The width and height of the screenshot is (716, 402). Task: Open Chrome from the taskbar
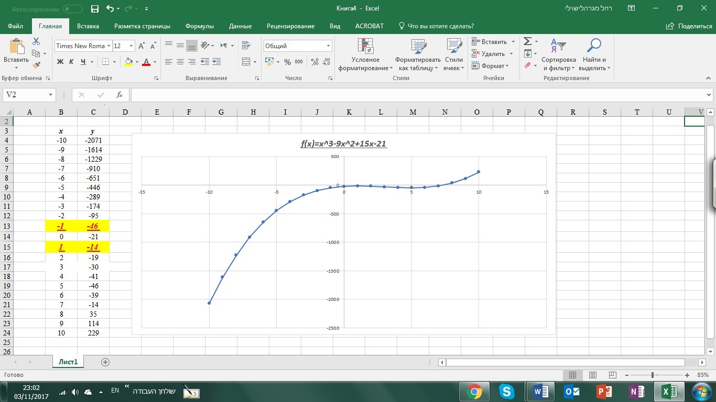(x=474, y=391)
